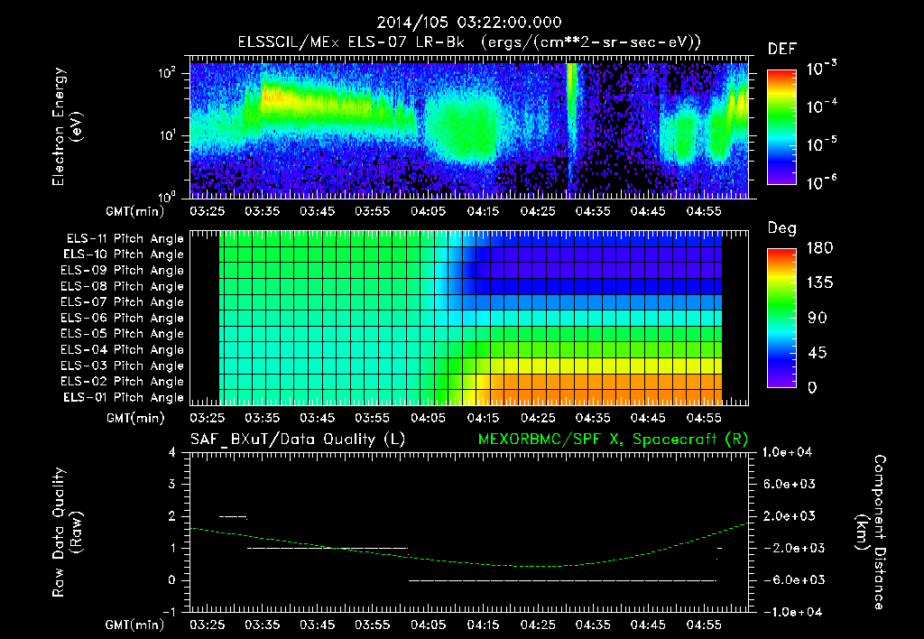Select the 'ELS-03 Pitch Angle' row label
Image resolution: width=924 pixels, height=639 pixels.
pos(122,366)
